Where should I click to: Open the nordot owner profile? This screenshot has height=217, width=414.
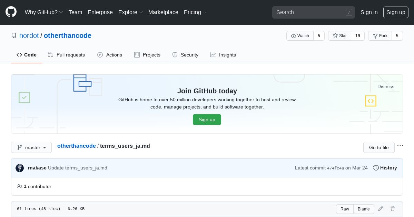click(29, 35)
